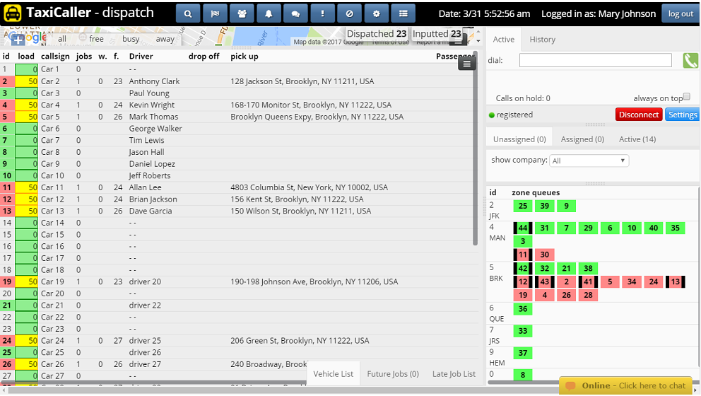Click the exclamation alert icon

click(322, 13)
